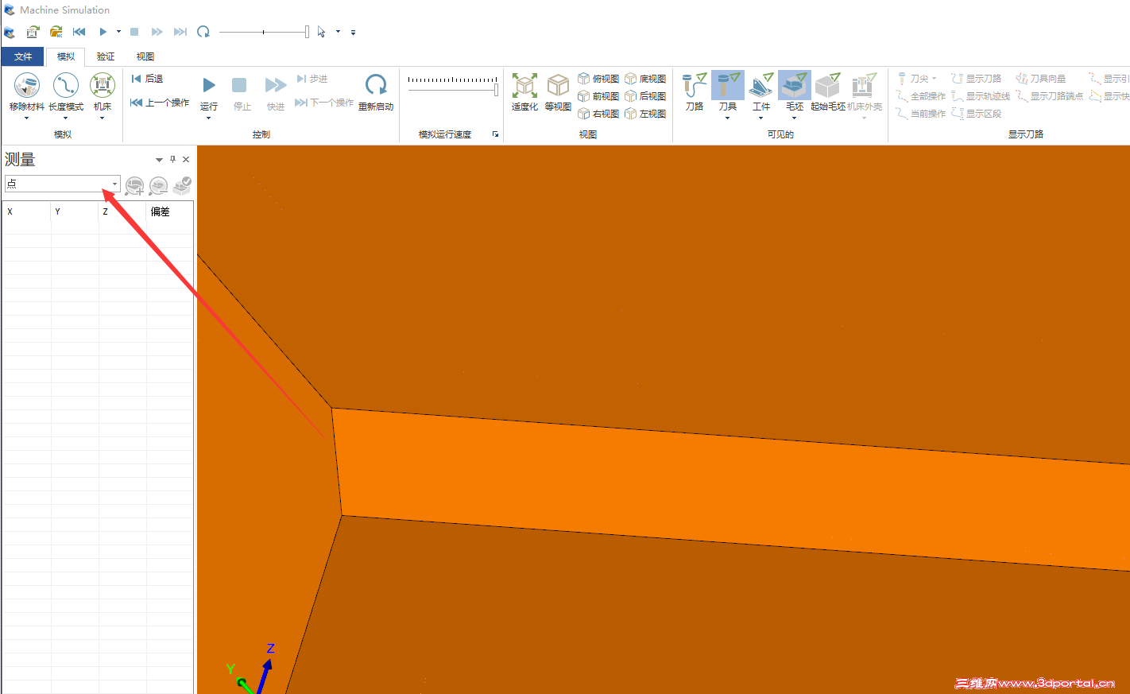Screen dimensions: 1130x694
Task: Switch to 底视图 bottom view
Action: pos(645,79)
